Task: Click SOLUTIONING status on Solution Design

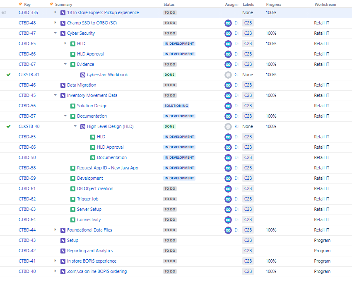Action: click(176, 106)
